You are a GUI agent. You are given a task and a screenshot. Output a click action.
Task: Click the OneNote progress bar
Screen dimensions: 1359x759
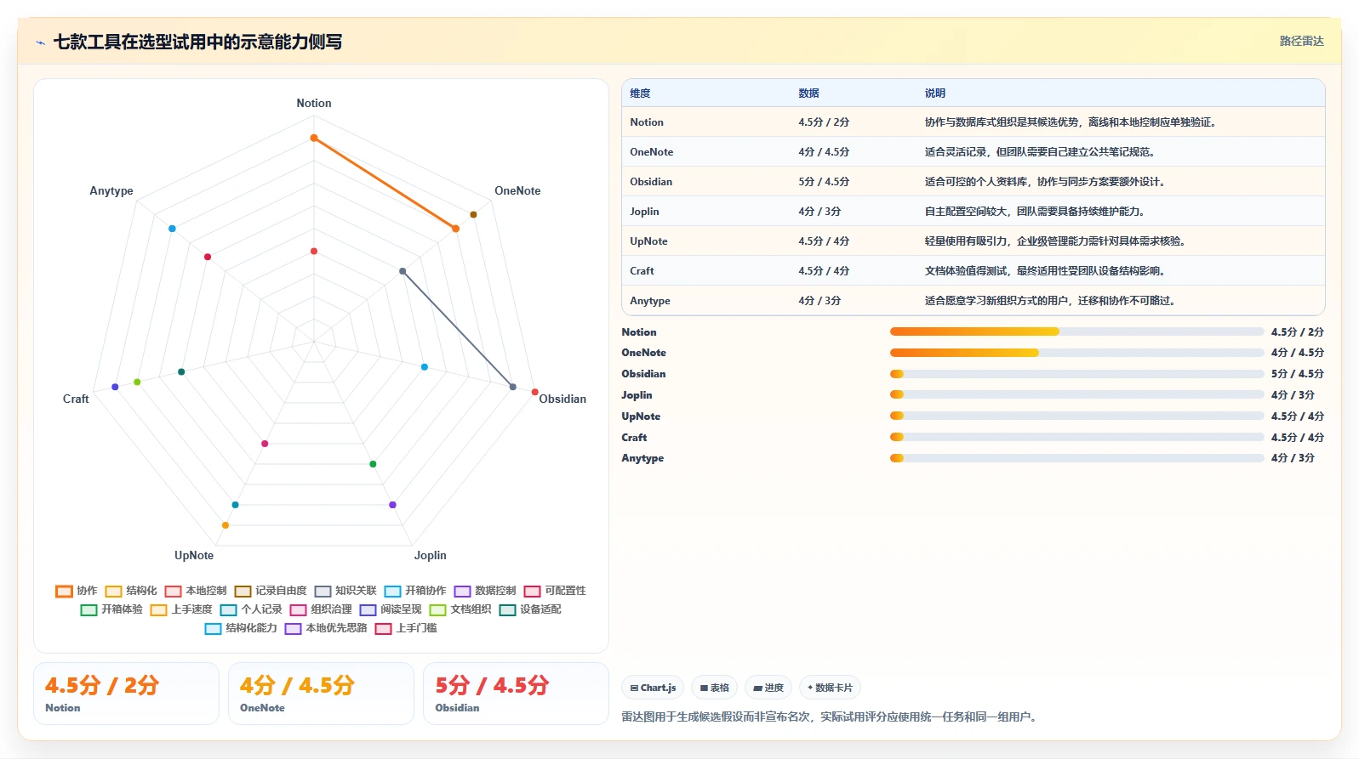point(1076,353)
